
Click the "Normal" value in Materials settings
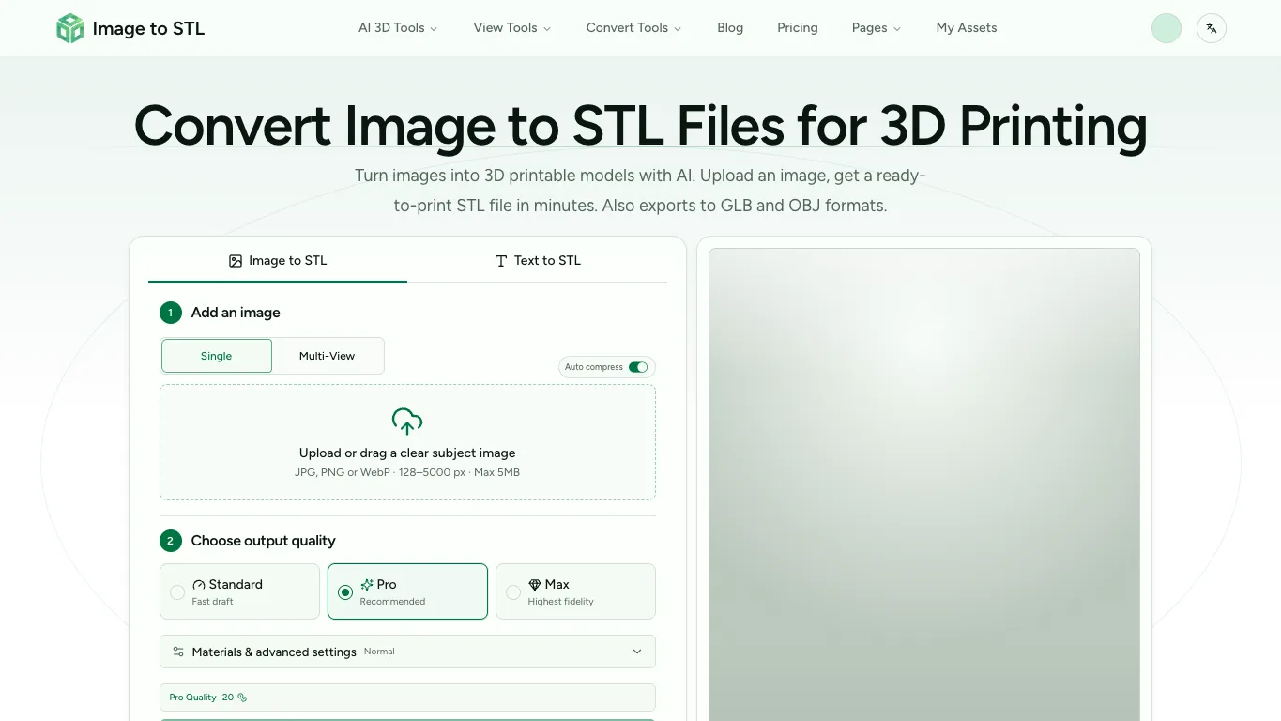click(379, 652)
